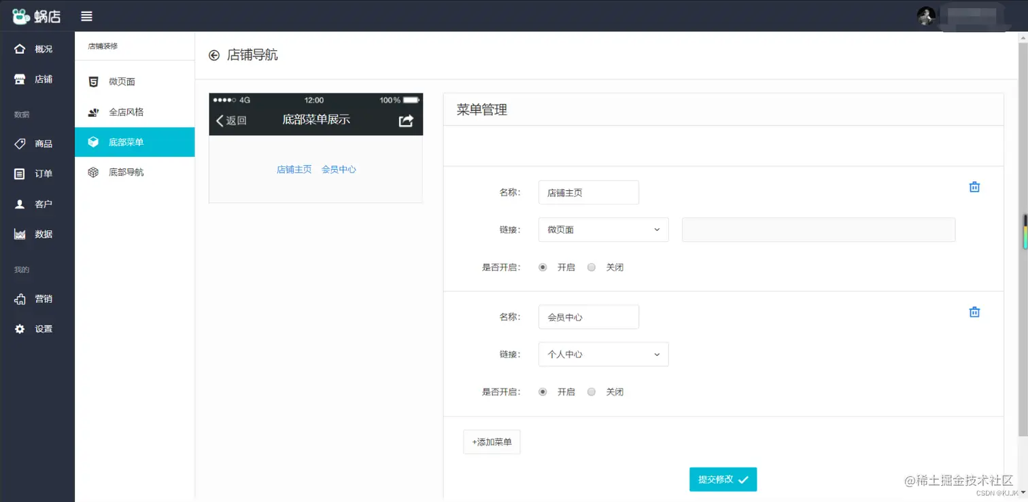Click +添加菜单 to add a new menu
The height and width of the screenshot is (502, 1028).
[491, 442]
